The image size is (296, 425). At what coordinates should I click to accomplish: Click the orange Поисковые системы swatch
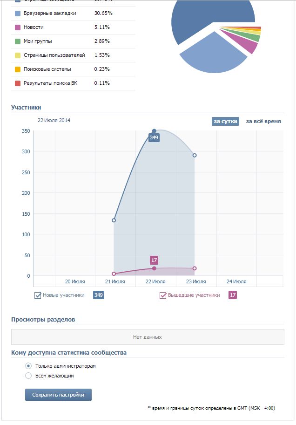pos(18,69)
